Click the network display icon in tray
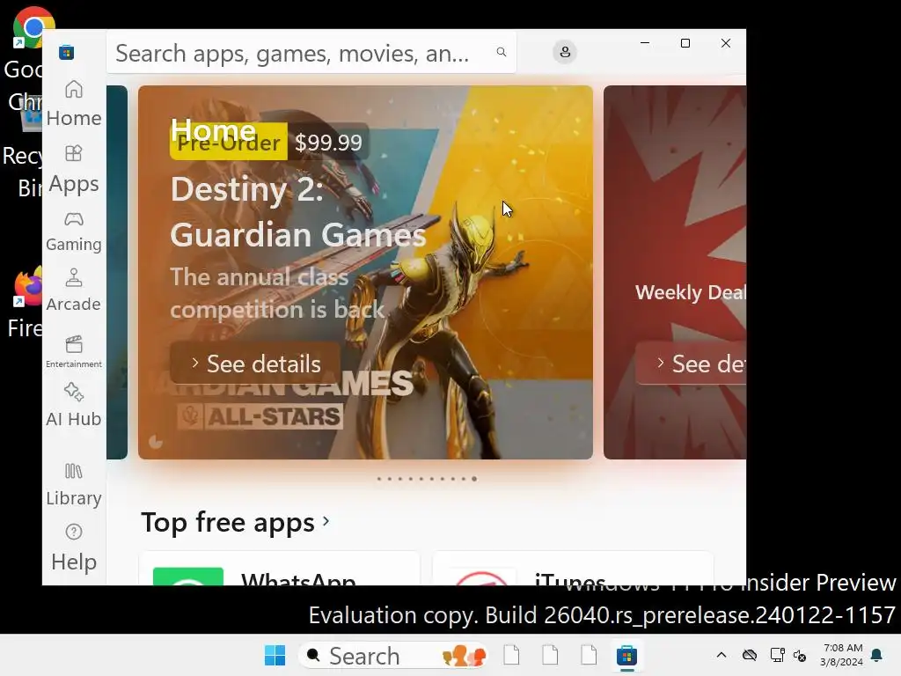901x676 pixels. (x=777, y=655)
